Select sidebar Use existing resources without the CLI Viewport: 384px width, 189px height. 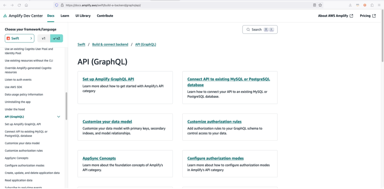click(x=29, y=60)
